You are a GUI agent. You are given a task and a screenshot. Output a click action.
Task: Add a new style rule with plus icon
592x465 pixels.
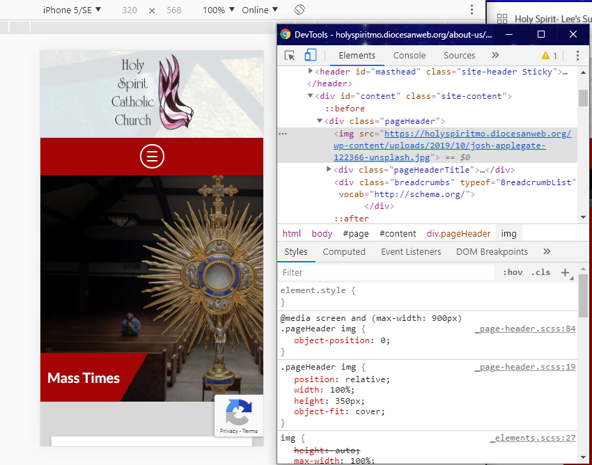pos(565,272)
